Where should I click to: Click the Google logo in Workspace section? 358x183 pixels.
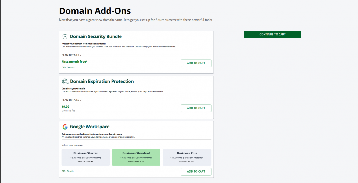(x=65, y=127)
